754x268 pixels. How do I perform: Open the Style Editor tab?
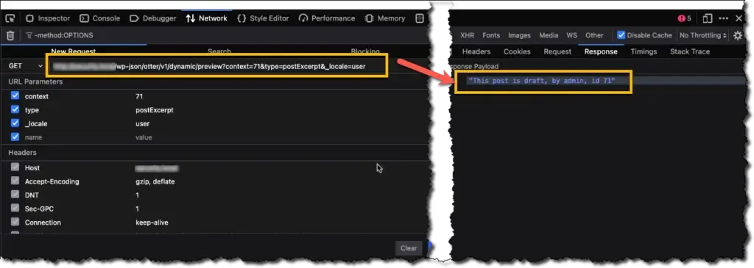[x=264, y=18]
